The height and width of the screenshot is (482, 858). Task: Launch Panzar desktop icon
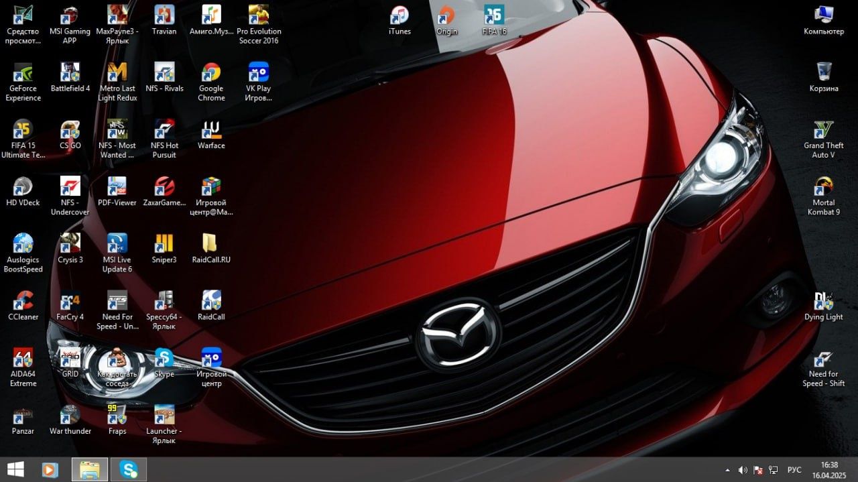point(23,419)
